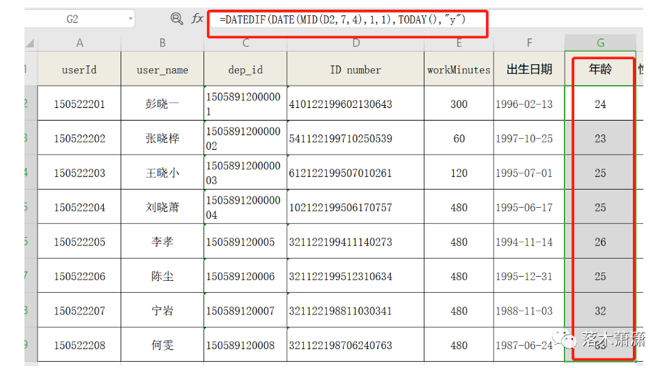Expand the Name Box dropdown arrow

[130, 19]
